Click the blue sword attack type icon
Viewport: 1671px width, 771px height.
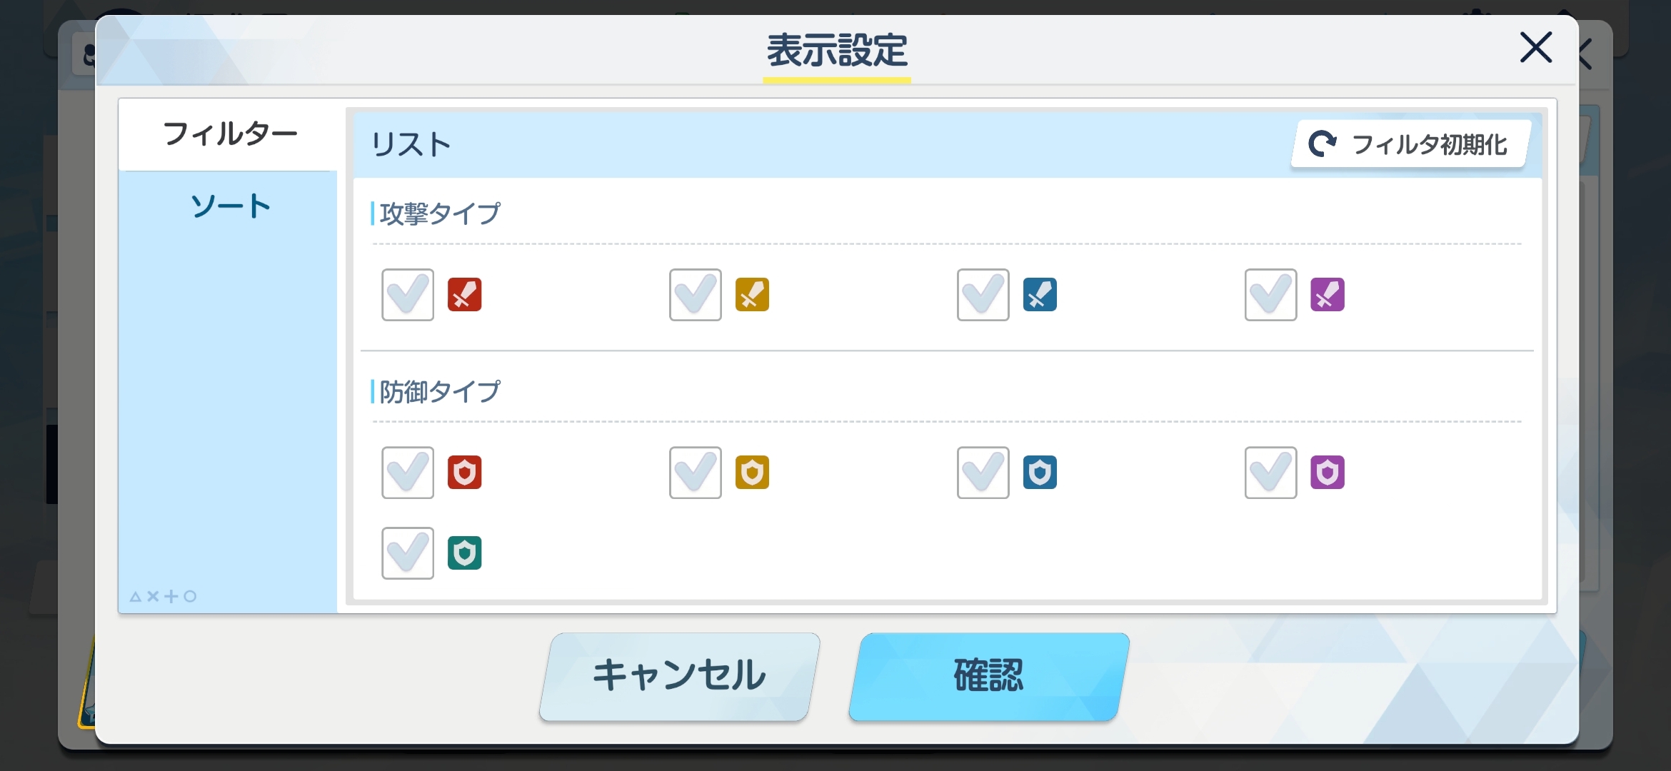(1040, 295)
